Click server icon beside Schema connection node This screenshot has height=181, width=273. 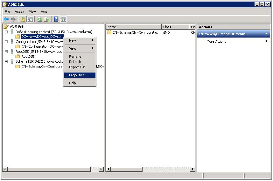pyautogui.click(x=12, y=61)
